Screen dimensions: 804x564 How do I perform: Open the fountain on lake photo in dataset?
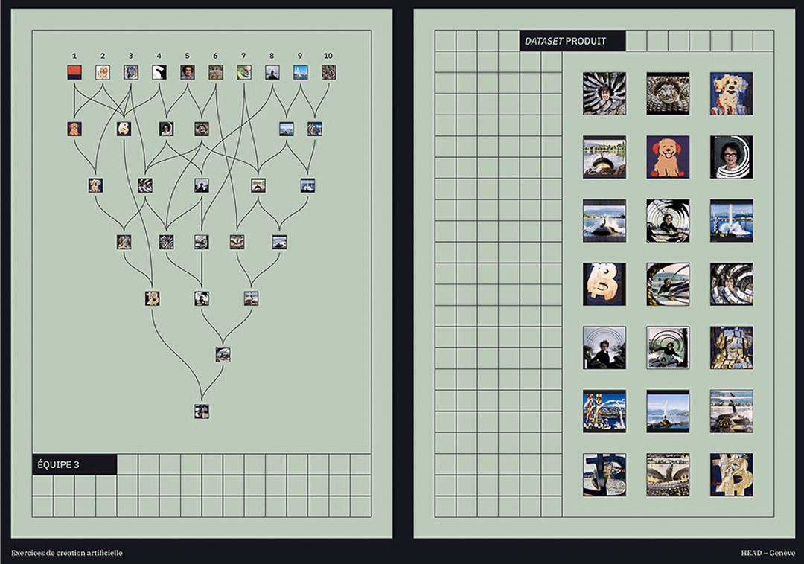click(668, 411)
